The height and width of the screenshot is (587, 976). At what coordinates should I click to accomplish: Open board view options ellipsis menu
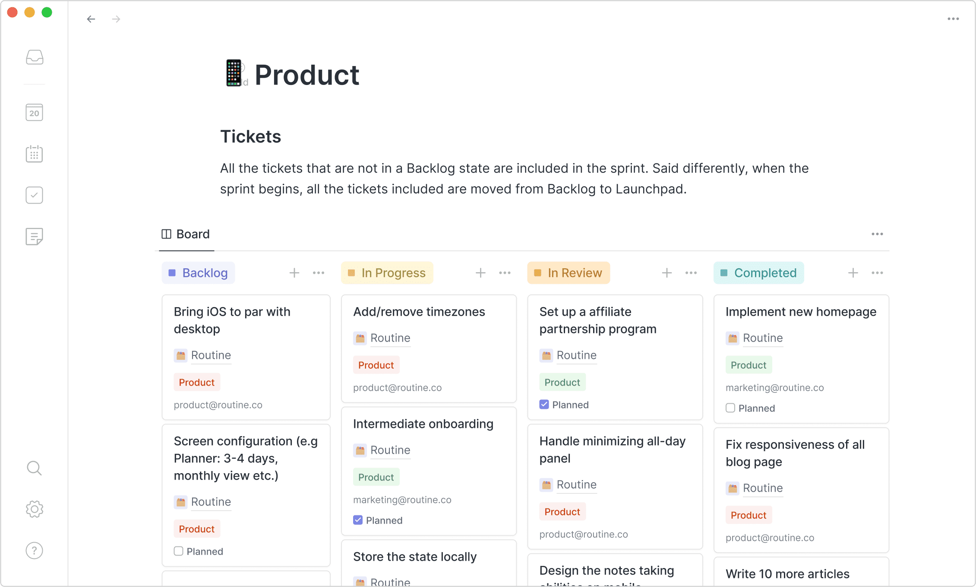pos(877,234)
